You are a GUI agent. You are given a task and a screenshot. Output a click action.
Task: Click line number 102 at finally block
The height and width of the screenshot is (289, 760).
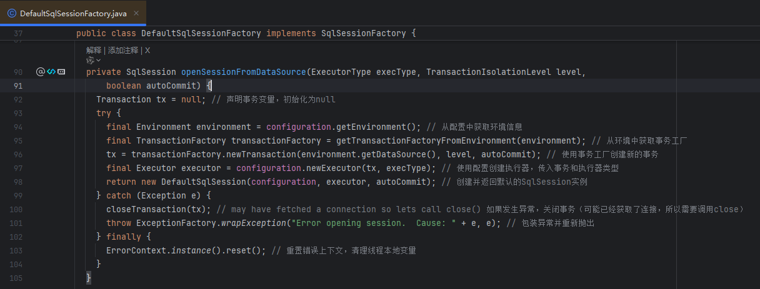pos(17,237)
